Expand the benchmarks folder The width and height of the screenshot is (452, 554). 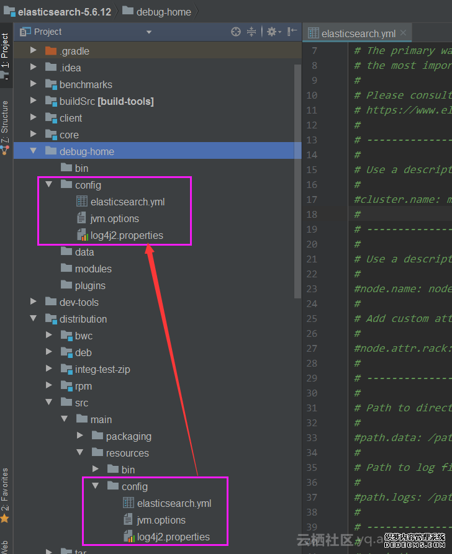click(x=34, y=84)
